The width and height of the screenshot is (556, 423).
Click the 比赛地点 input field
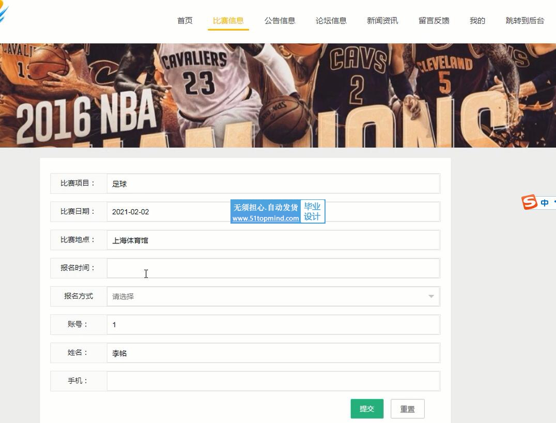click(273, 240)
